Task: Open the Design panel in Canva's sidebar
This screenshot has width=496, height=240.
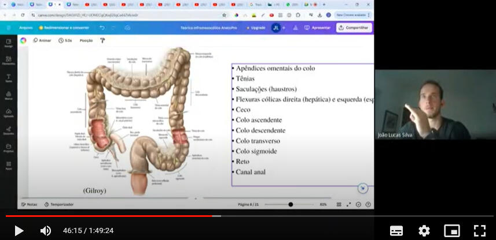Action: [9, 43]
